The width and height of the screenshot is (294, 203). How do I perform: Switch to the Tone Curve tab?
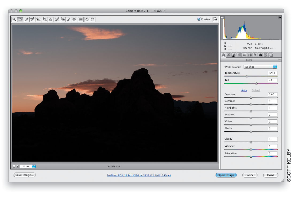click(x=229, y=55)
